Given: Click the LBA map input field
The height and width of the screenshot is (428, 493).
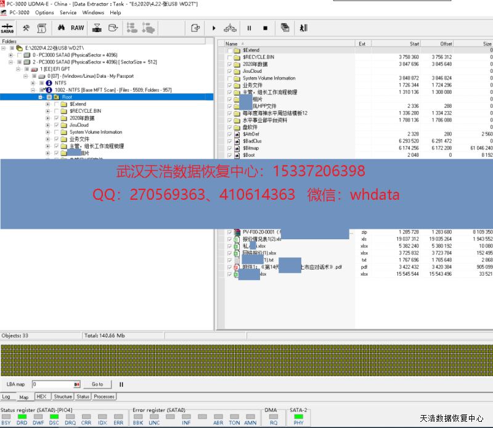Looking at the screenshot, I should [52, 384].
